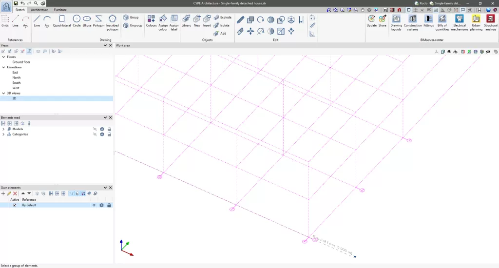Click the Assign colour tool
Viewport: 499px width, 268px height.
pyautogui.click(x=163, y=22)
